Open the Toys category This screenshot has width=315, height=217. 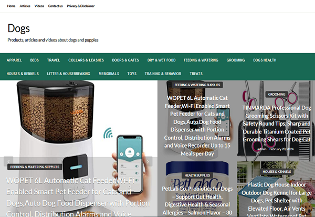(132, 74)
